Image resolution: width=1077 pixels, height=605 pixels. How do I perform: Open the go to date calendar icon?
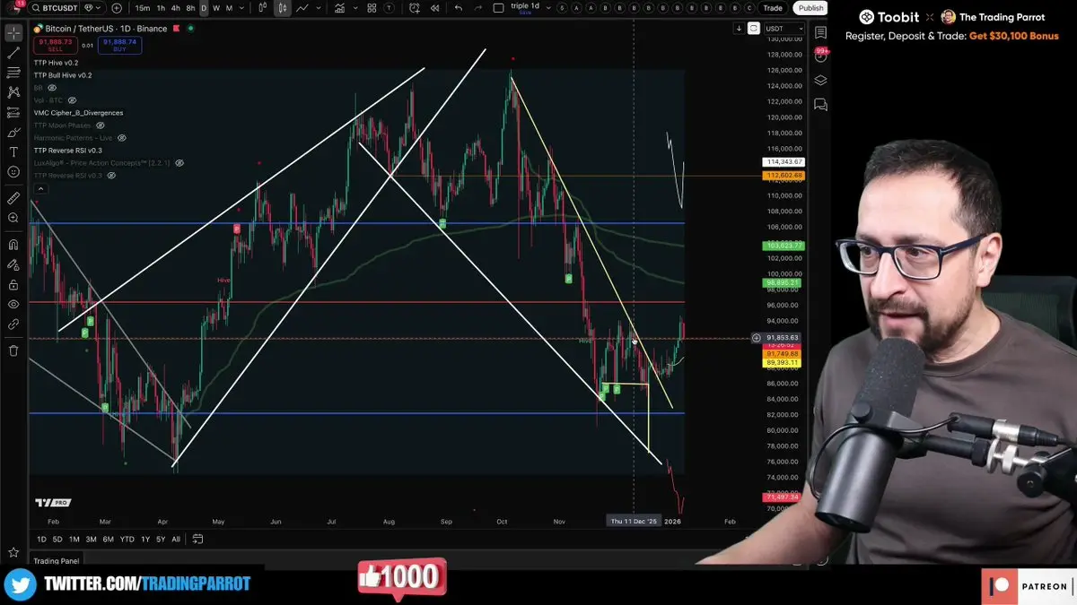tap(197, 539)
